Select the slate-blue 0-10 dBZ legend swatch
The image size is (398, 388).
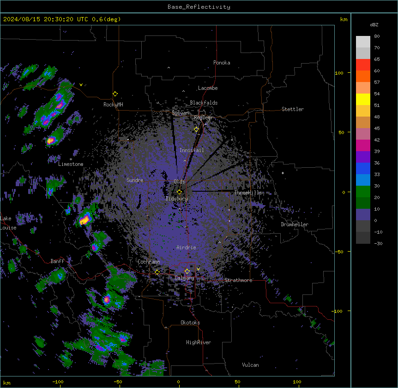[363, 215]
